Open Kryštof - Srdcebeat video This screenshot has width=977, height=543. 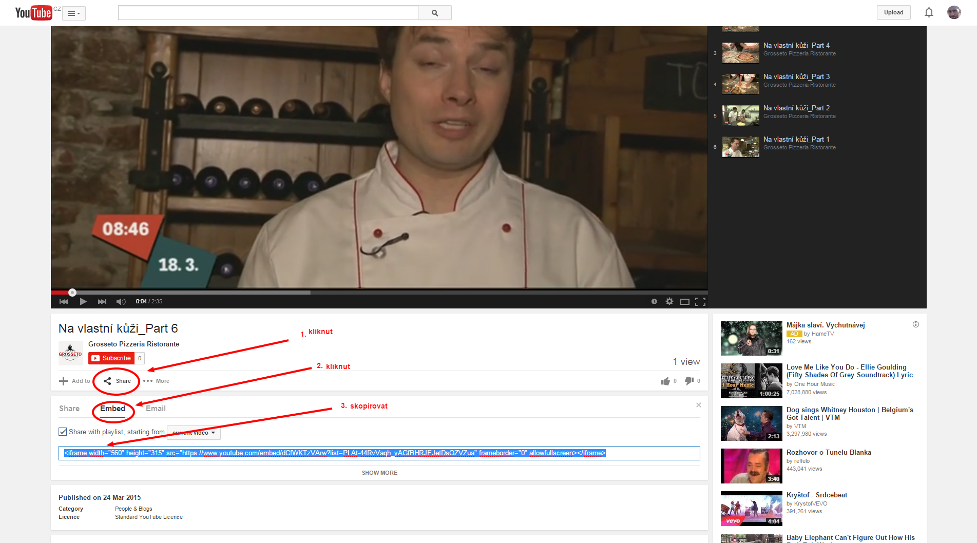817,495
